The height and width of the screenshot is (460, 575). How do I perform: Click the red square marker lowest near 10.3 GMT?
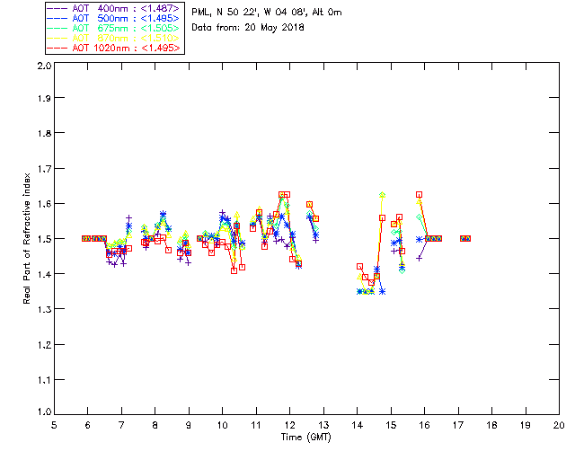(x=234, y=270)
